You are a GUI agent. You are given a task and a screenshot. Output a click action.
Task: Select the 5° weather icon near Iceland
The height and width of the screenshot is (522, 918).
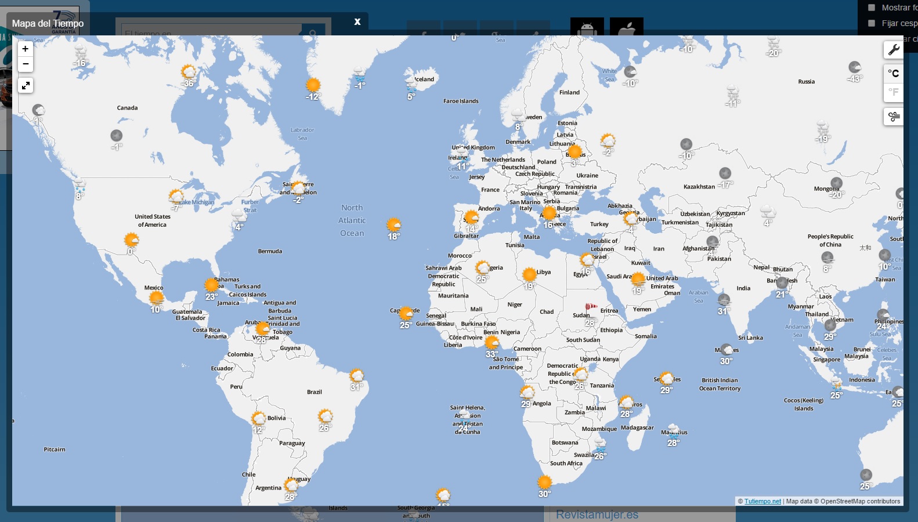(411, 85)
